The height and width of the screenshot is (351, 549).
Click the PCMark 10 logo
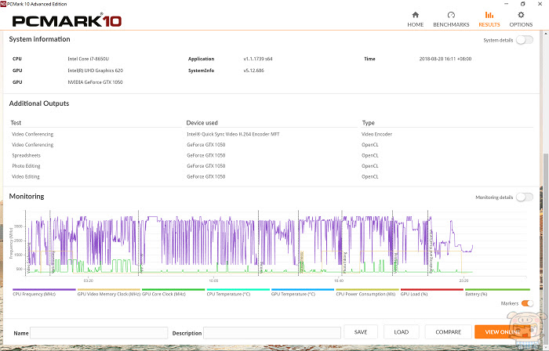click(67, 20)
